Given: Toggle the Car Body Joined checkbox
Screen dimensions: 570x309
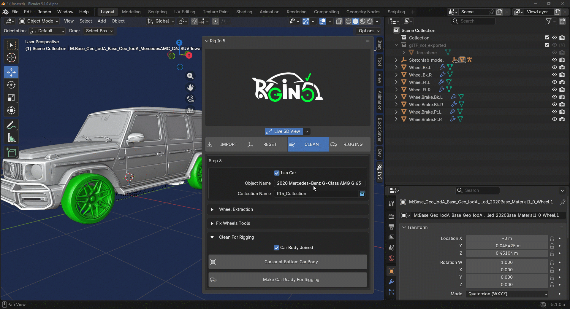Looking at the screenshot, I should click(276, 248).
